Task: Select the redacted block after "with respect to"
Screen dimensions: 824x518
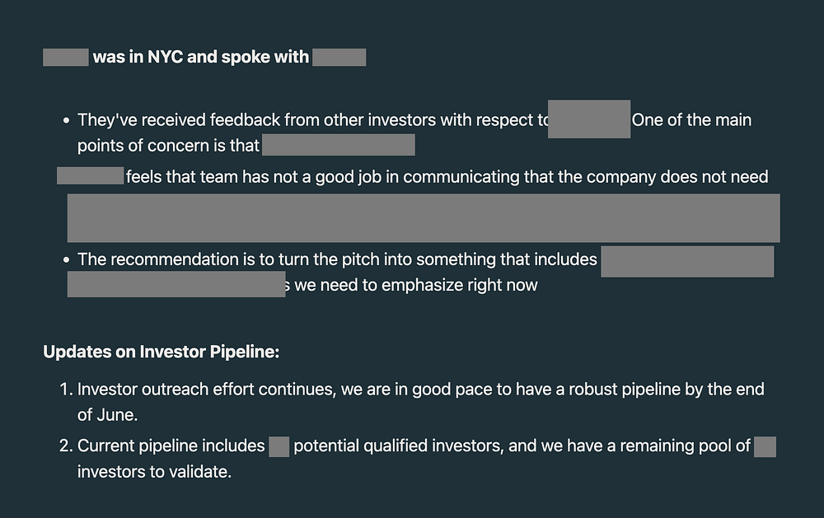Action: click(x=588, y=119)
